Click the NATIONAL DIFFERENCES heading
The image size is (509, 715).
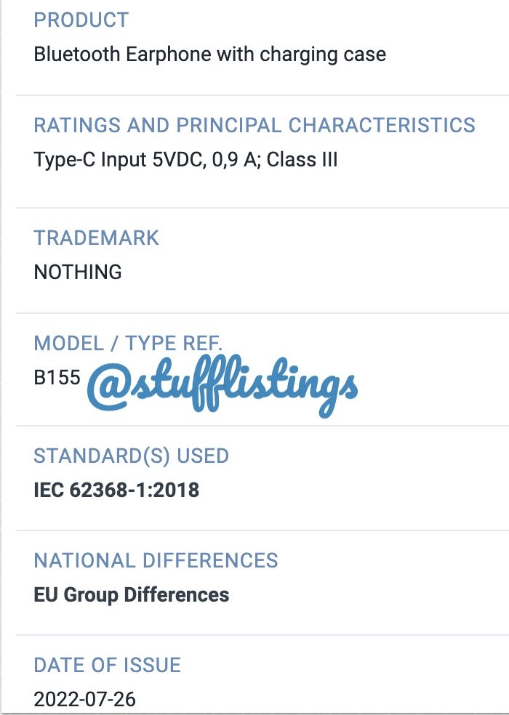(x=156, y=560)
